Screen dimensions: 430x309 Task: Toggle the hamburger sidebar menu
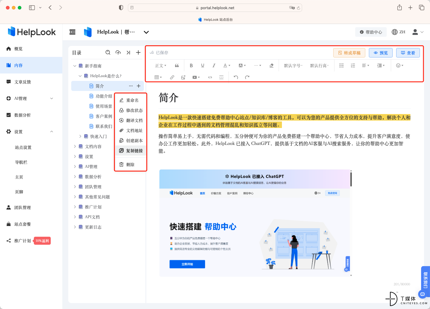pos(72,32)
